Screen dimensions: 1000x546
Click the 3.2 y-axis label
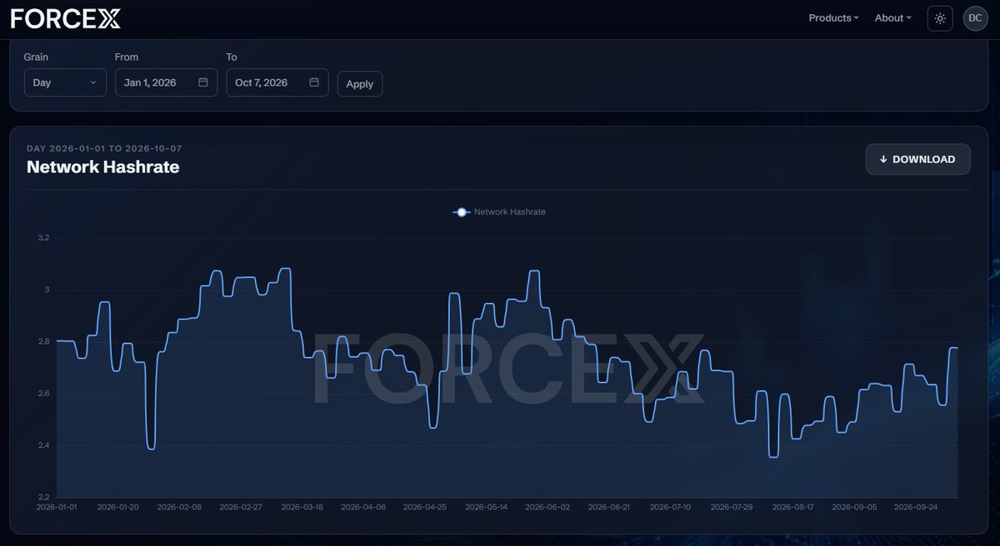point(43,238)
